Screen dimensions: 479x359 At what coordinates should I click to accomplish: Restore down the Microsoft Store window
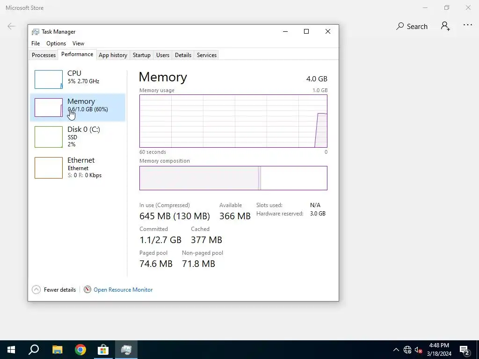pos(447,7)
